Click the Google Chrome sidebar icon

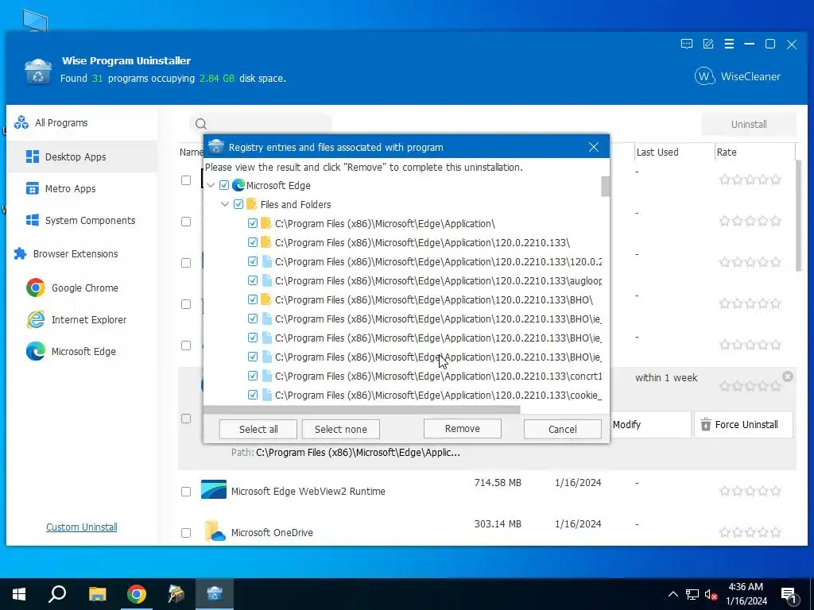36,288
